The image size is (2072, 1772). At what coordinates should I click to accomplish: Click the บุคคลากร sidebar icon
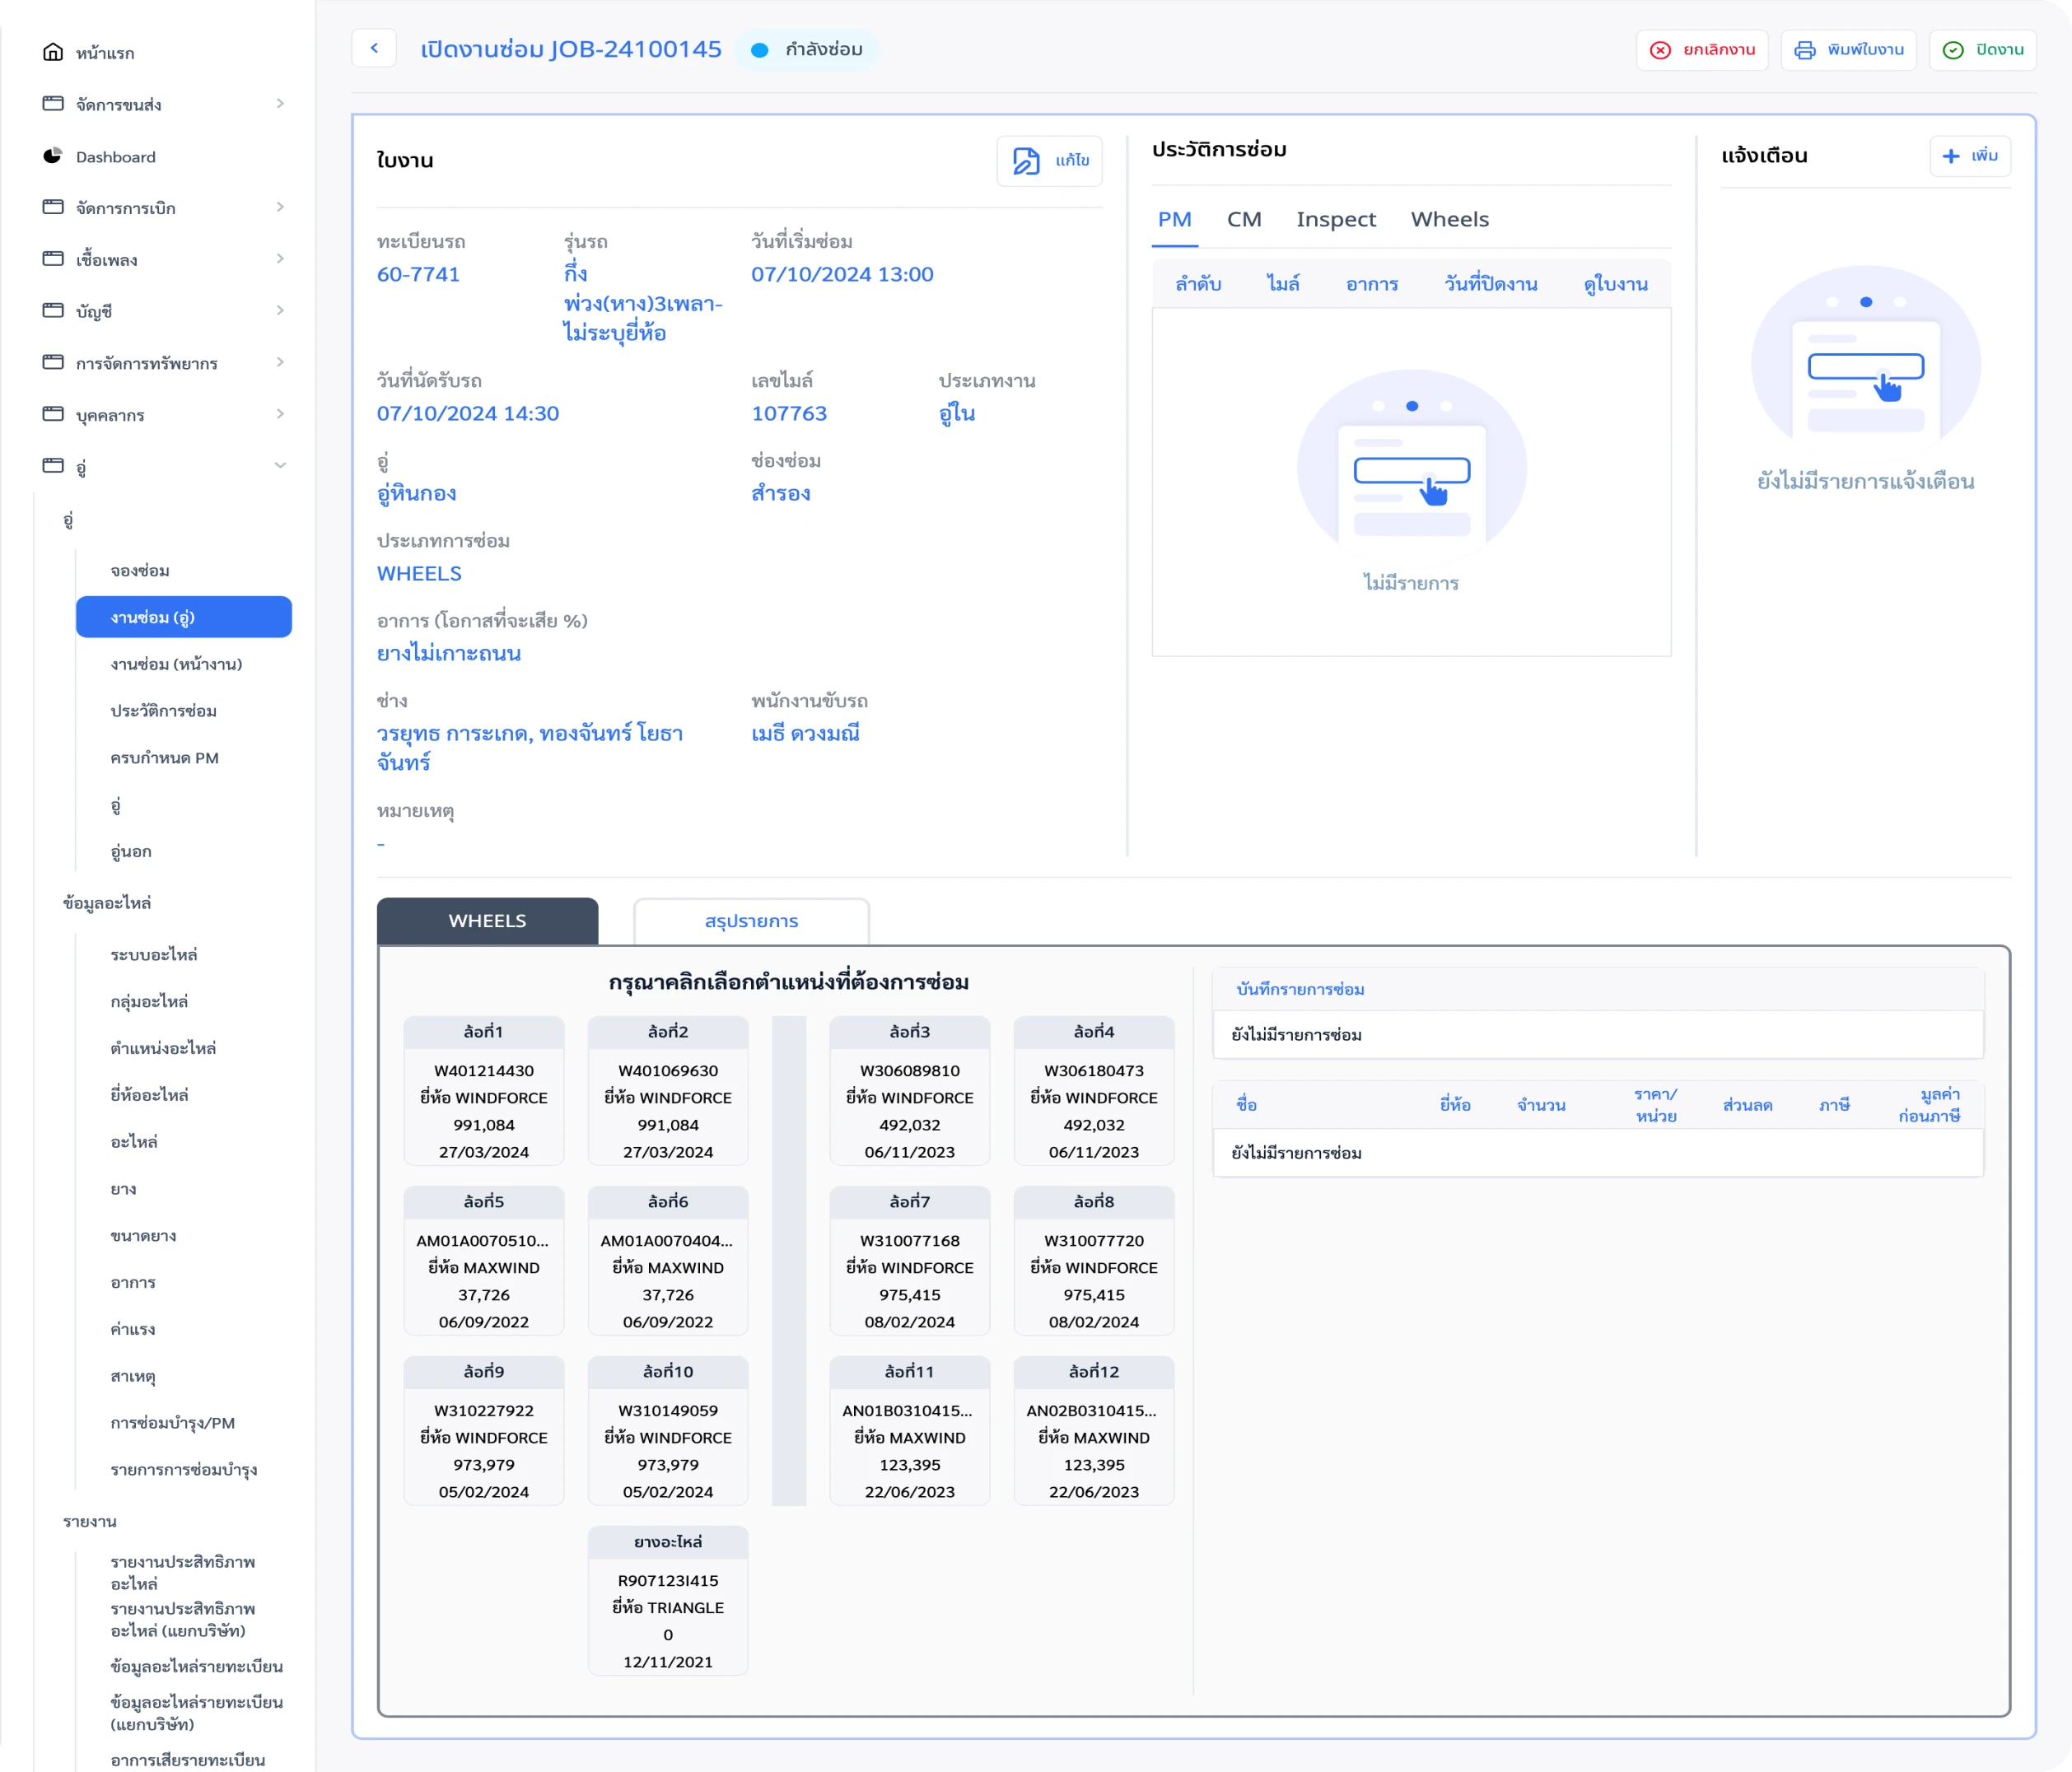tap(53, 414)
